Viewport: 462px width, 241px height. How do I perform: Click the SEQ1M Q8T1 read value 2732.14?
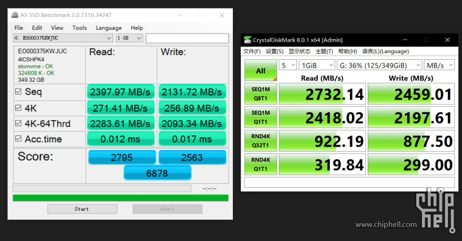point(322,94)
